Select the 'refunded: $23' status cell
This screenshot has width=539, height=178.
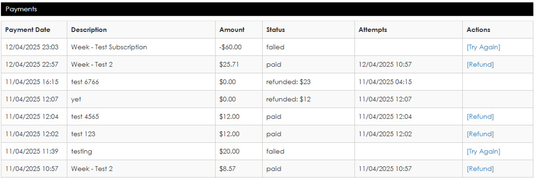[309, 82]
